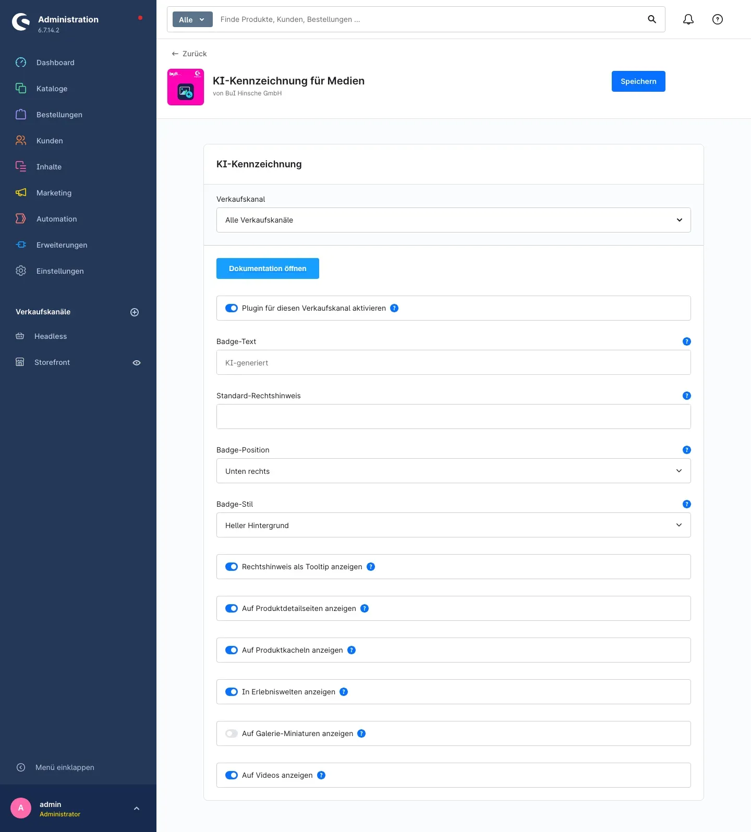Enable Auf Galerie-Miniaturen anzeigen switch
This screenshot has height=832, width=751.
coord(232,733)
